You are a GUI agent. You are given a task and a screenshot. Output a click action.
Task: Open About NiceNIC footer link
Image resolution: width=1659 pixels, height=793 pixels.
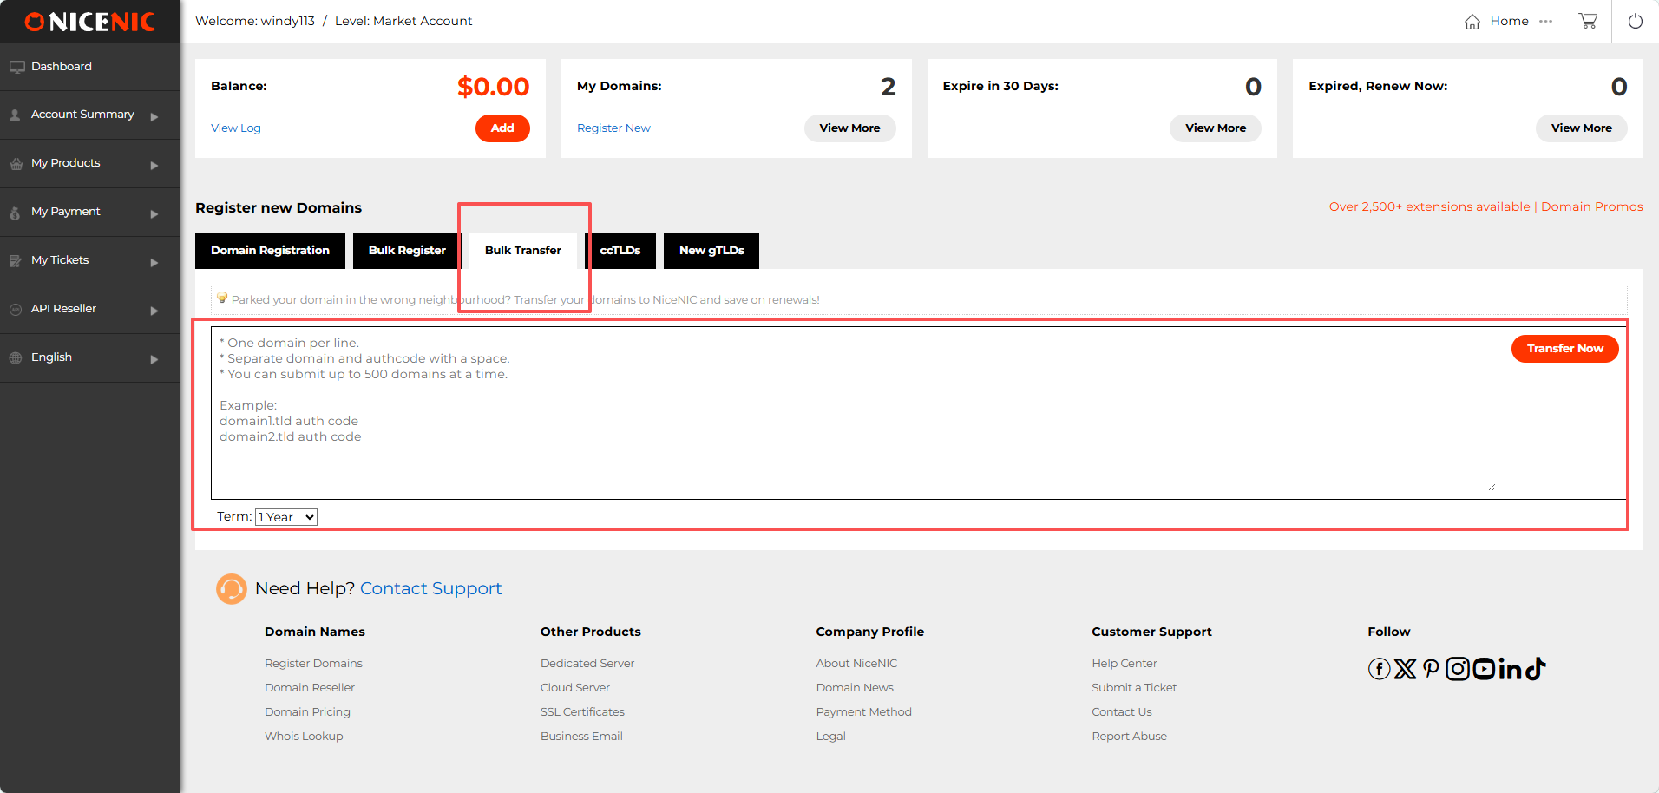pyautogui.click(x=856, y=664)
